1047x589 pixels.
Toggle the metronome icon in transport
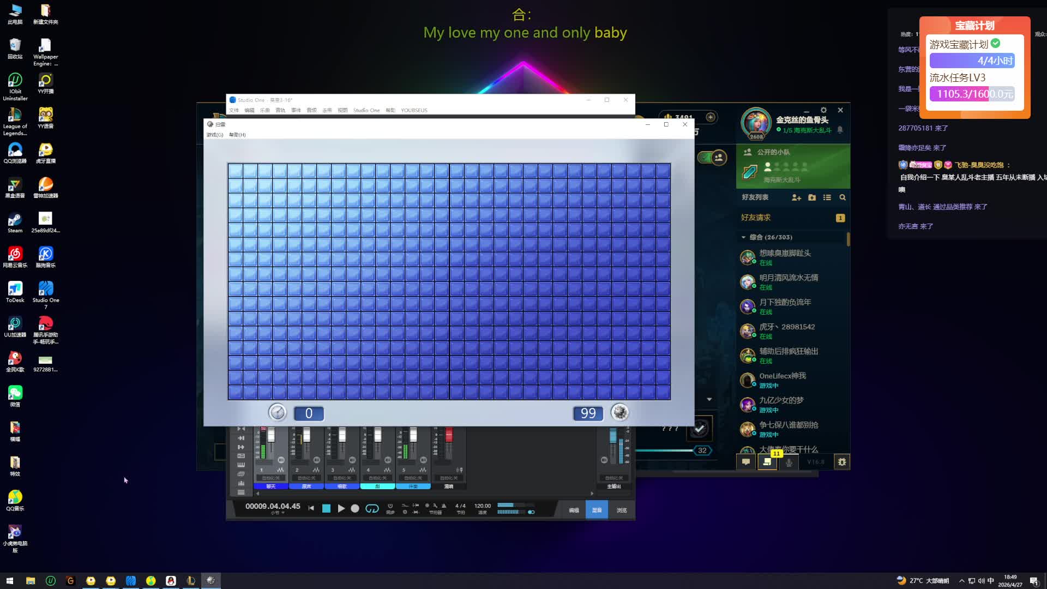(444, 506)
